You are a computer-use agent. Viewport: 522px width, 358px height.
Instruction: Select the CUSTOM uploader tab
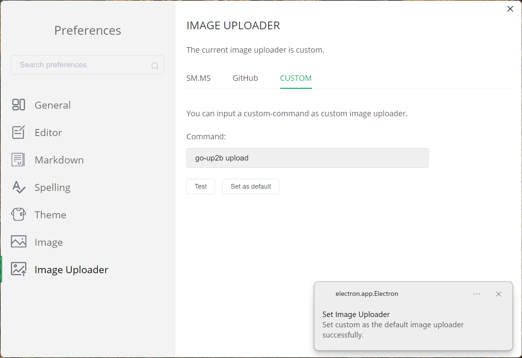click(296, 78)
